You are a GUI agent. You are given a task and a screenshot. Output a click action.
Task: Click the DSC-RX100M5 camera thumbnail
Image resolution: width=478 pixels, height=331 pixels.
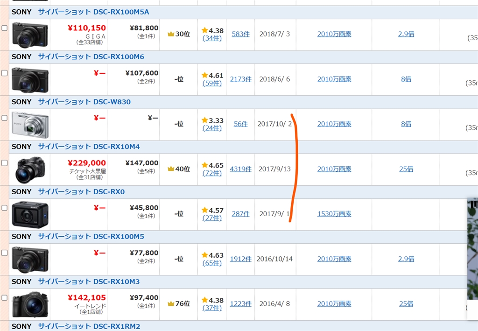click(30, 260)
